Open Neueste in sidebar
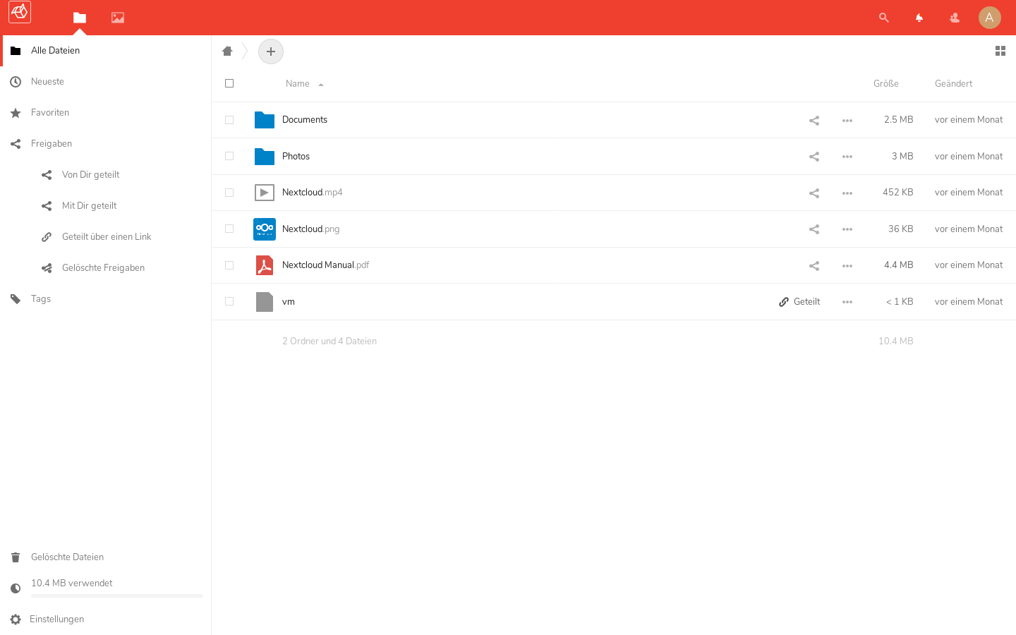 [106, 82]
